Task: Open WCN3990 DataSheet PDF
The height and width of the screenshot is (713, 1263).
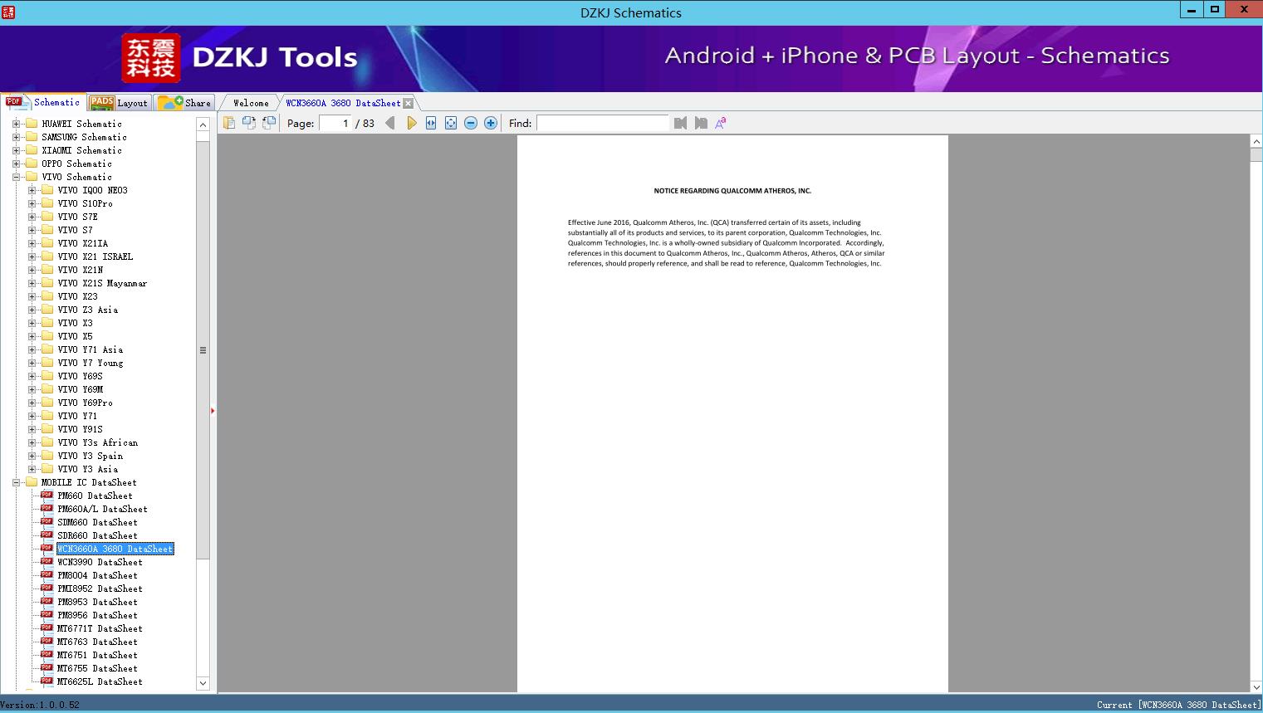Action: click(100, 562)
